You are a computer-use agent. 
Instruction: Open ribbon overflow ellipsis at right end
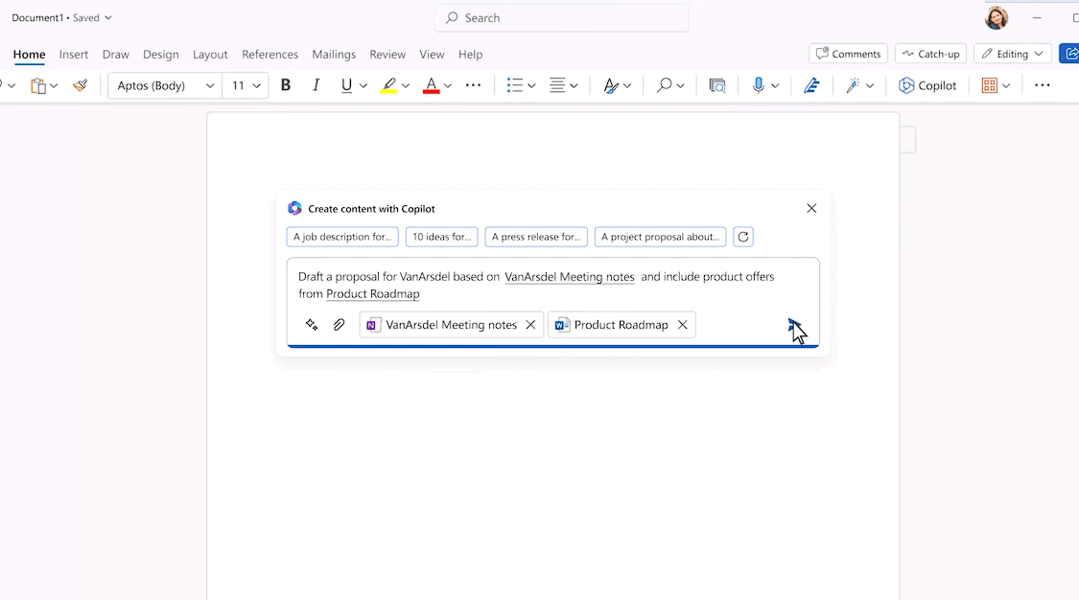(1043, 85)
